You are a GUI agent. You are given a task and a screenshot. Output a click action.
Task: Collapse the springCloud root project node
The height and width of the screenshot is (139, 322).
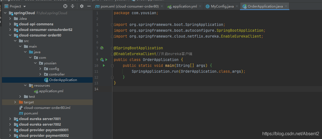[x=5, y=13]
